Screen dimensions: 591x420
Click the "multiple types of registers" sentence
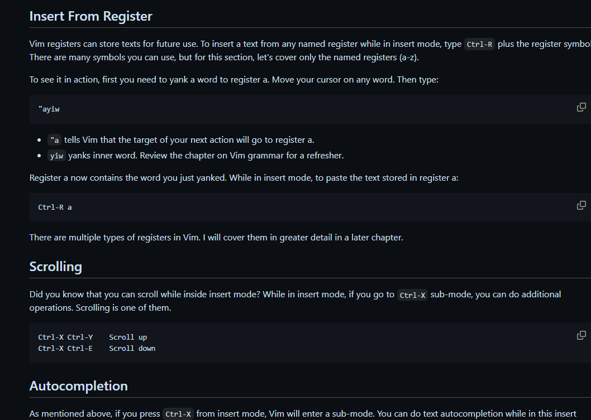click(216, 238)
